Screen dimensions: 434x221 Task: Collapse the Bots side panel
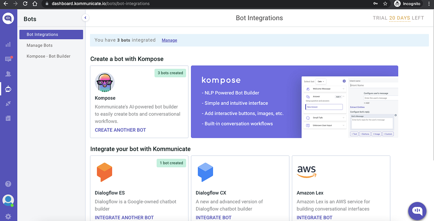pos(85,17)
